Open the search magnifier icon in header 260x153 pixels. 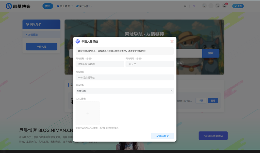pyautogui.click(x=194, y=6)
